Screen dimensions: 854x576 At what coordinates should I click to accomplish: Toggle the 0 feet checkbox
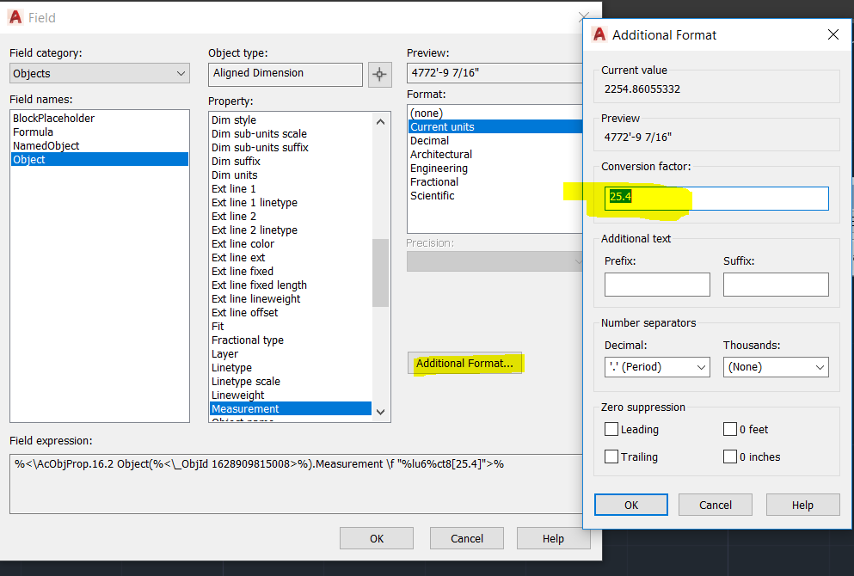(730, 429)
